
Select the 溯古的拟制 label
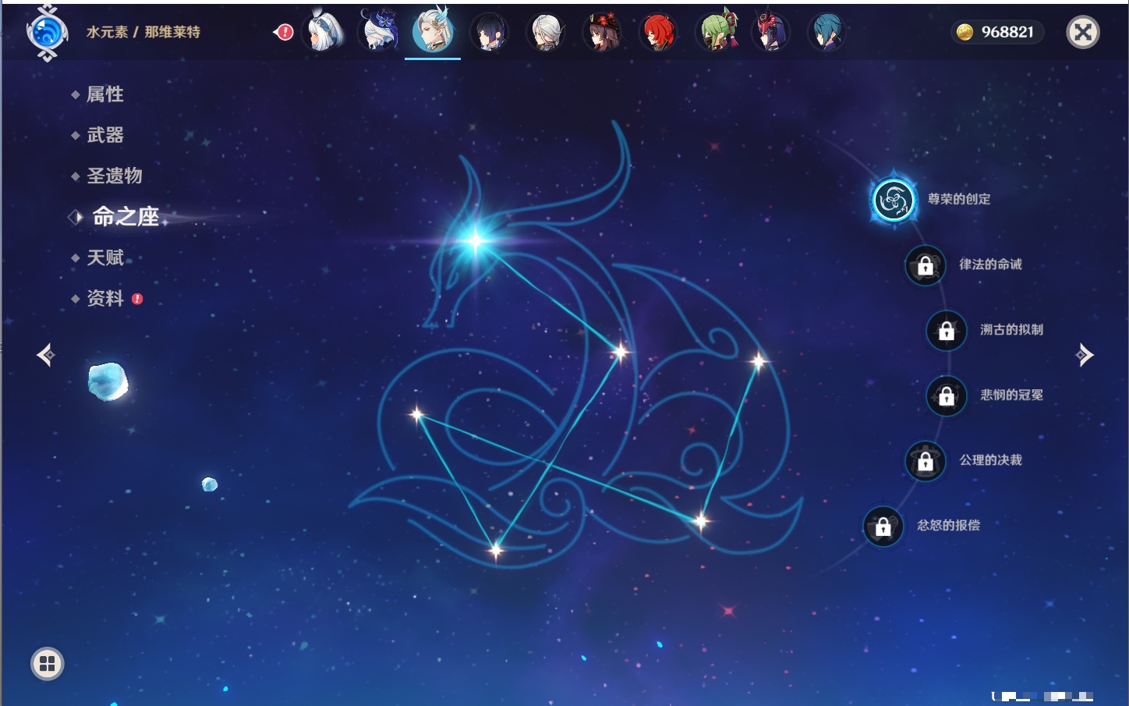click(1011, 329)
